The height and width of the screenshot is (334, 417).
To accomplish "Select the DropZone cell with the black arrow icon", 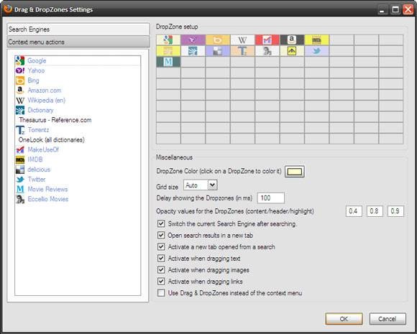I will click(292, 51).
